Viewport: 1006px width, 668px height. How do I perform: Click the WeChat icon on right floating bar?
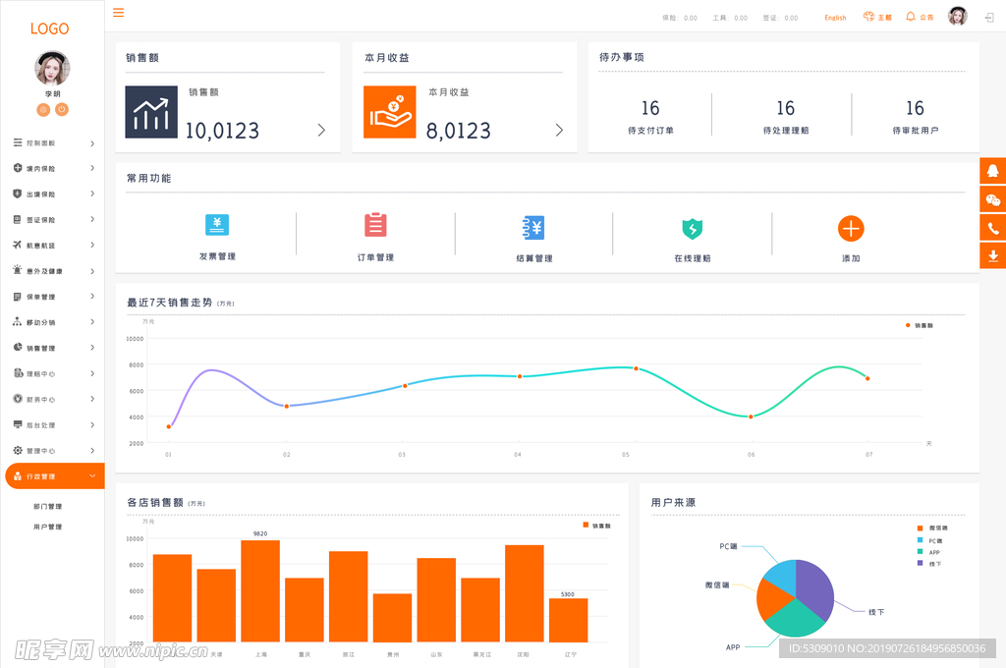(993, 199)
